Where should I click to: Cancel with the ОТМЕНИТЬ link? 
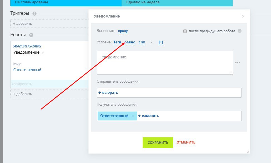click(186, 142)
